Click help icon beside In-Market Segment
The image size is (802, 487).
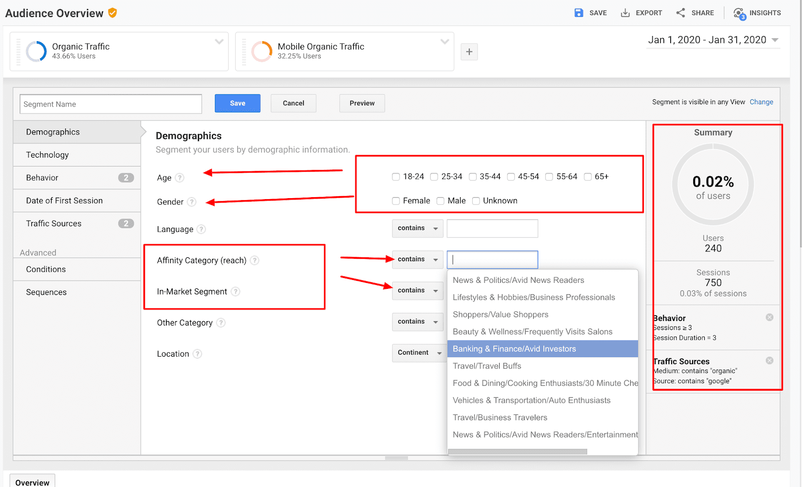(x=236, y=291)
